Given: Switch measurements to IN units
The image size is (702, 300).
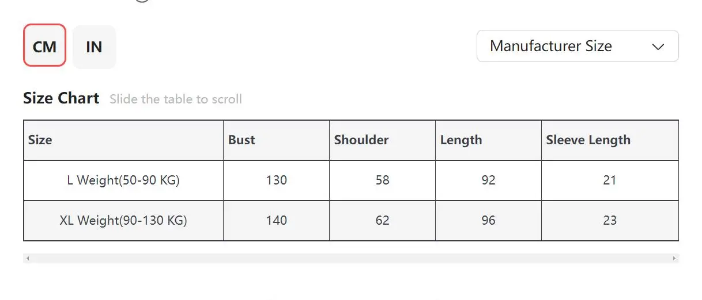Looking at the screenshot, I should [94, 47].
